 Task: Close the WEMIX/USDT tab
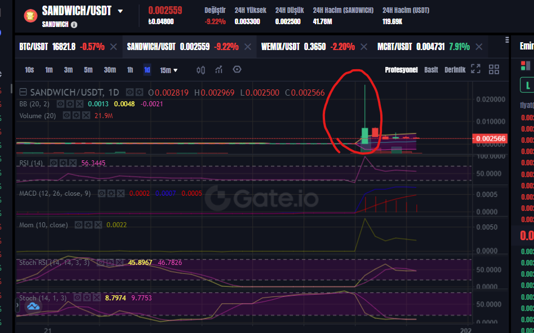tap(364, 47)
